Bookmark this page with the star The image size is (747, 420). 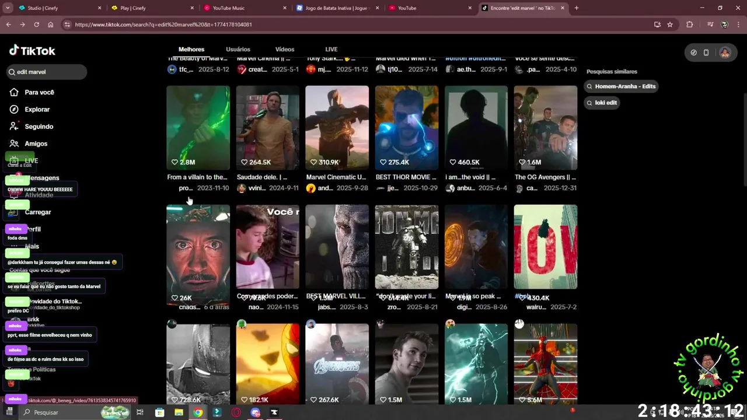(x=670, y=24)
